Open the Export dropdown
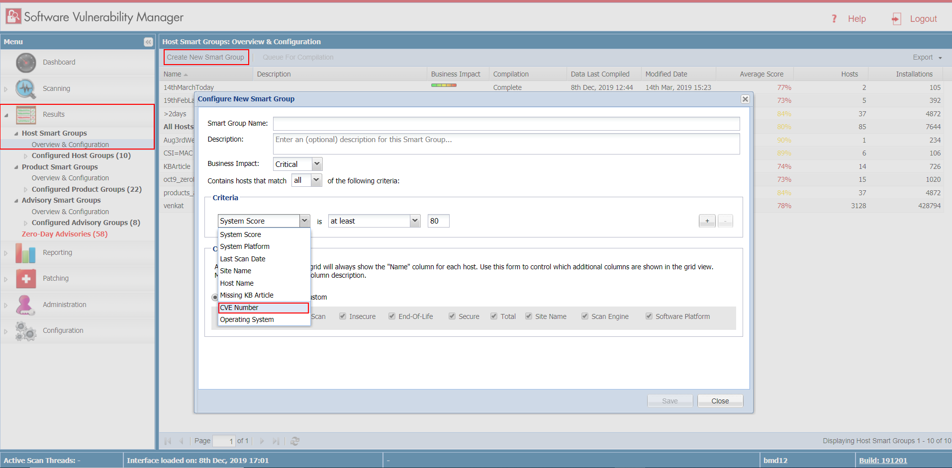Viewport: 952px width, 468px height. click(927, 58)
